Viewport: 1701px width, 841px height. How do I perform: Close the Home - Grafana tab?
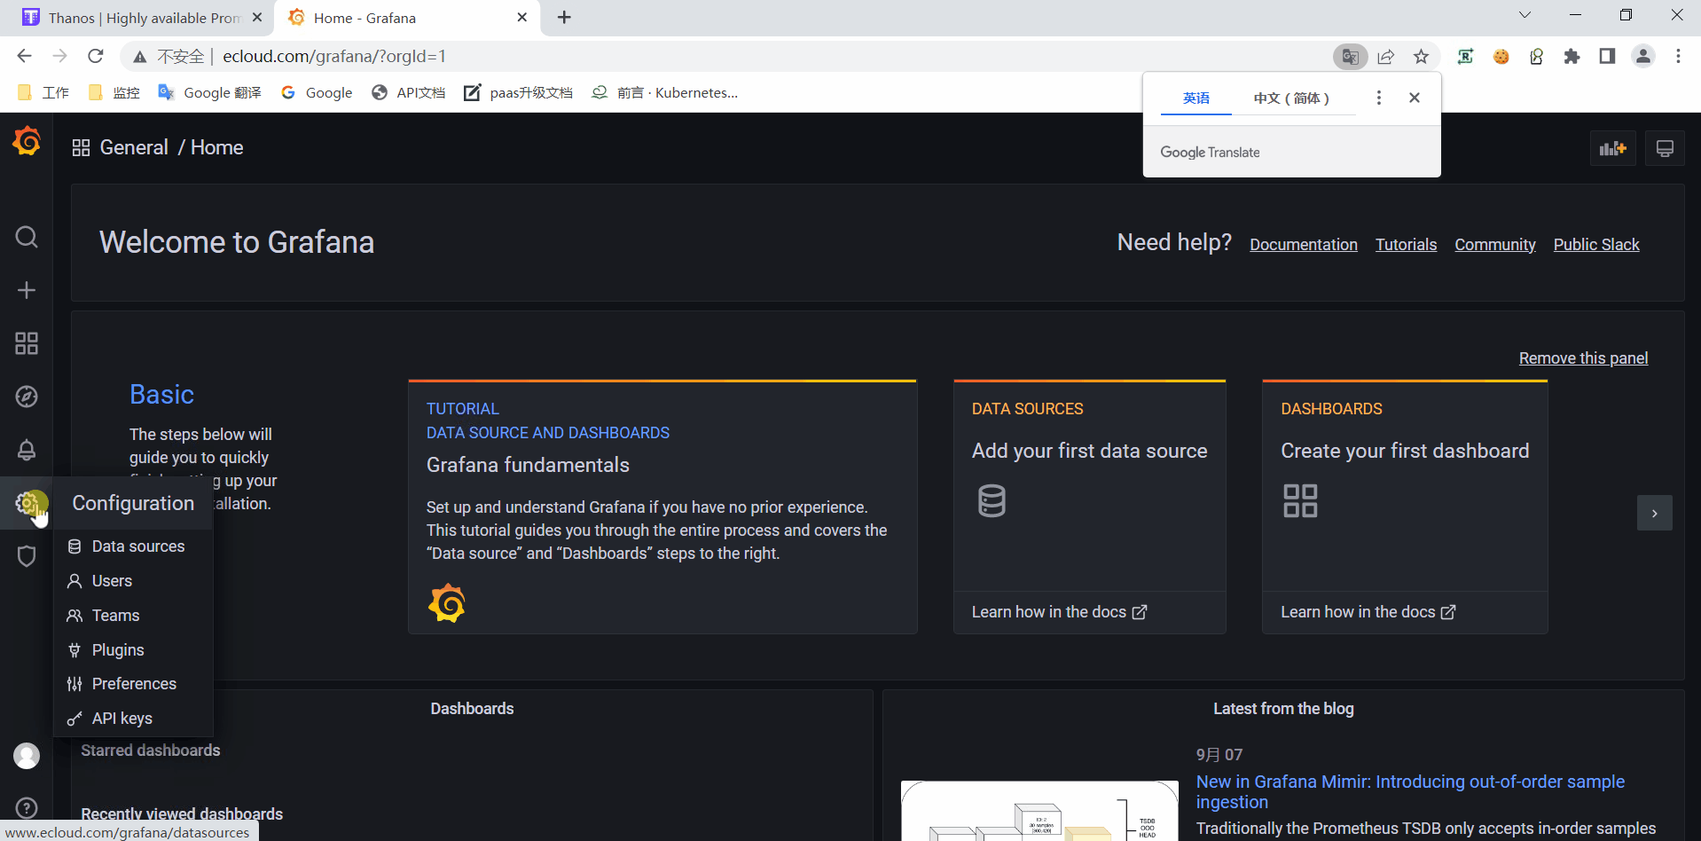522,18
